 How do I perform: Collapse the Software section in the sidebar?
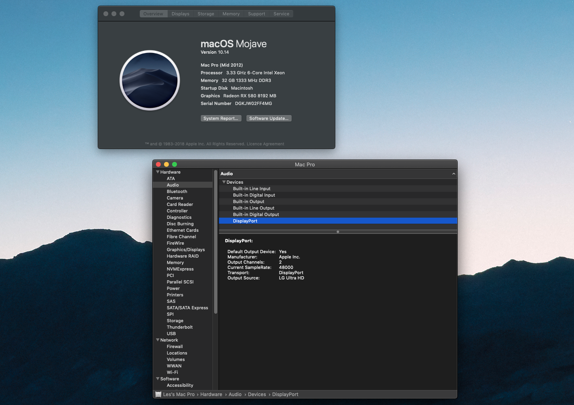158,379
